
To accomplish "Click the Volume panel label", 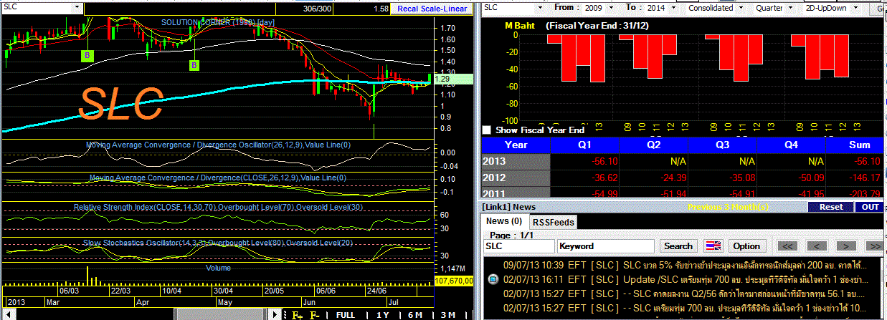I will pyautogui.click(x=218, y=268).
